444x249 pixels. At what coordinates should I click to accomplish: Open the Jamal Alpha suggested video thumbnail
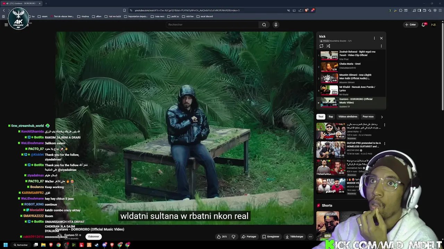[331, 131]
